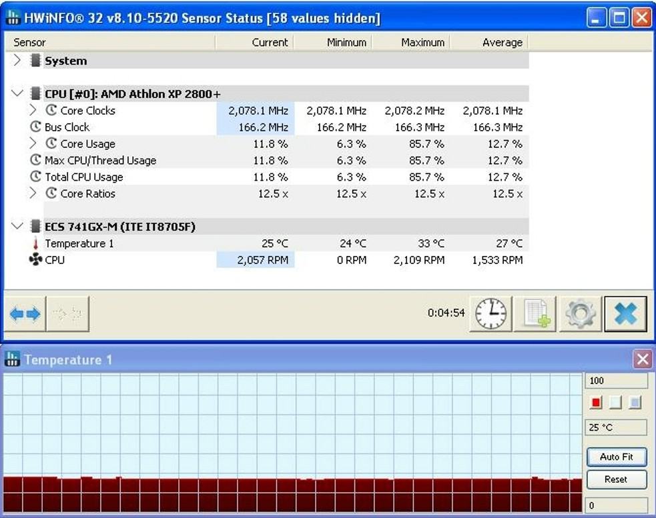The image size is (656, 518).
Task: Select the Total CPU Usage label
Action: [83, 177]
